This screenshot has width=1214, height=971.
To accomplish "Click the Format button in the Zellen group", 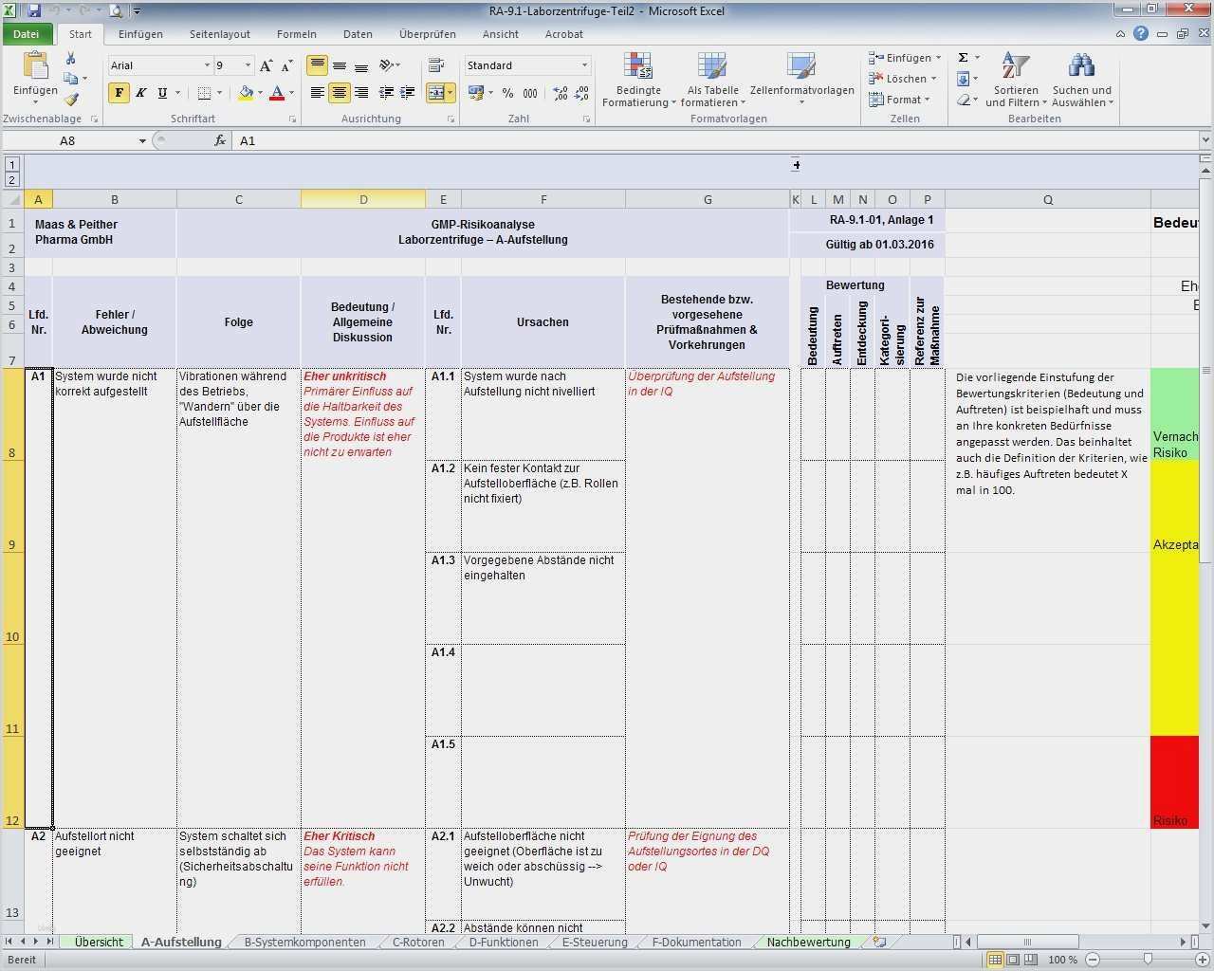I will (899, 100).
